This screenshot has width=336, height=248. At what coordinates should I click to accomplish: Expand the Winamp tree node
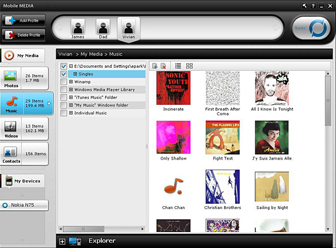(x=71, y=82)
